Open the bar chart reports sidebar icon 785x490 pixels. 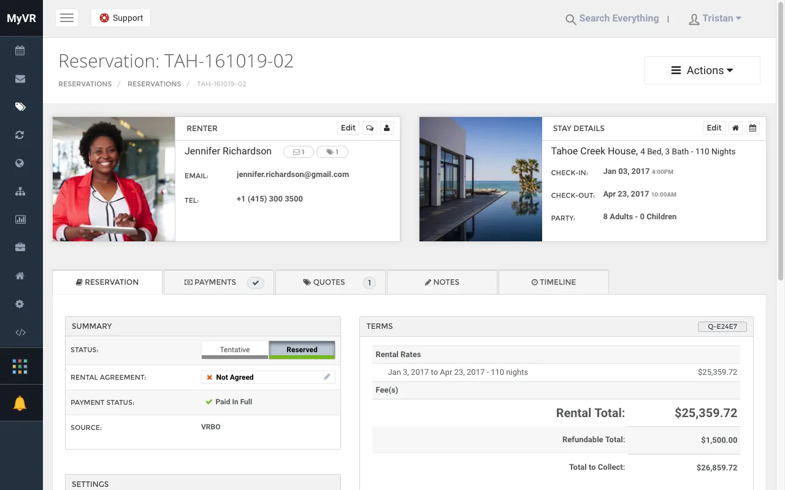(x=20, y=219)
